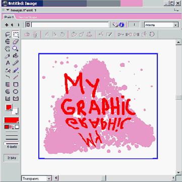Click the color depth bits button

click(12, 158)
